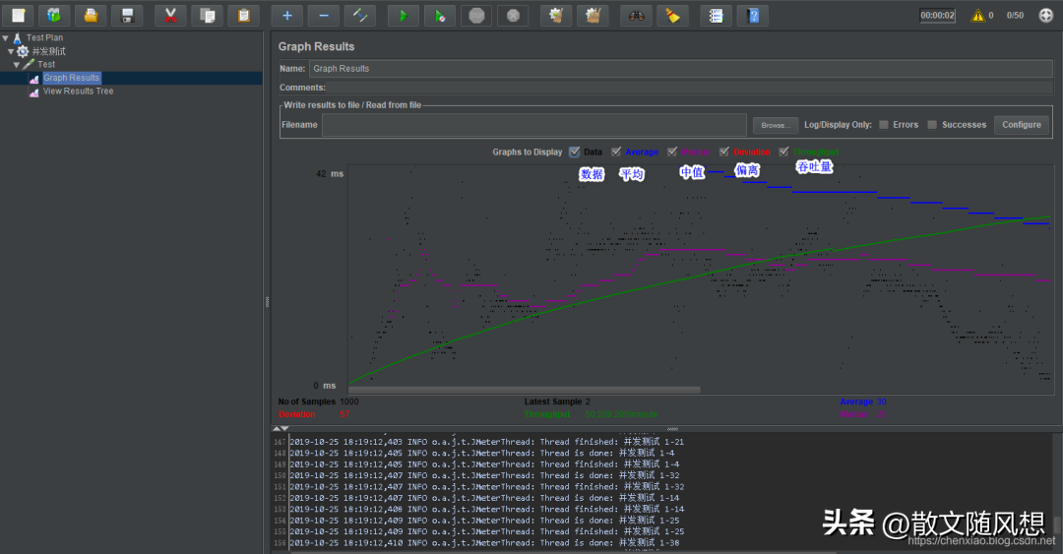Click the log panel vertical scrollbar
Screen dimensions: 1063x554
pos(1056,524)
